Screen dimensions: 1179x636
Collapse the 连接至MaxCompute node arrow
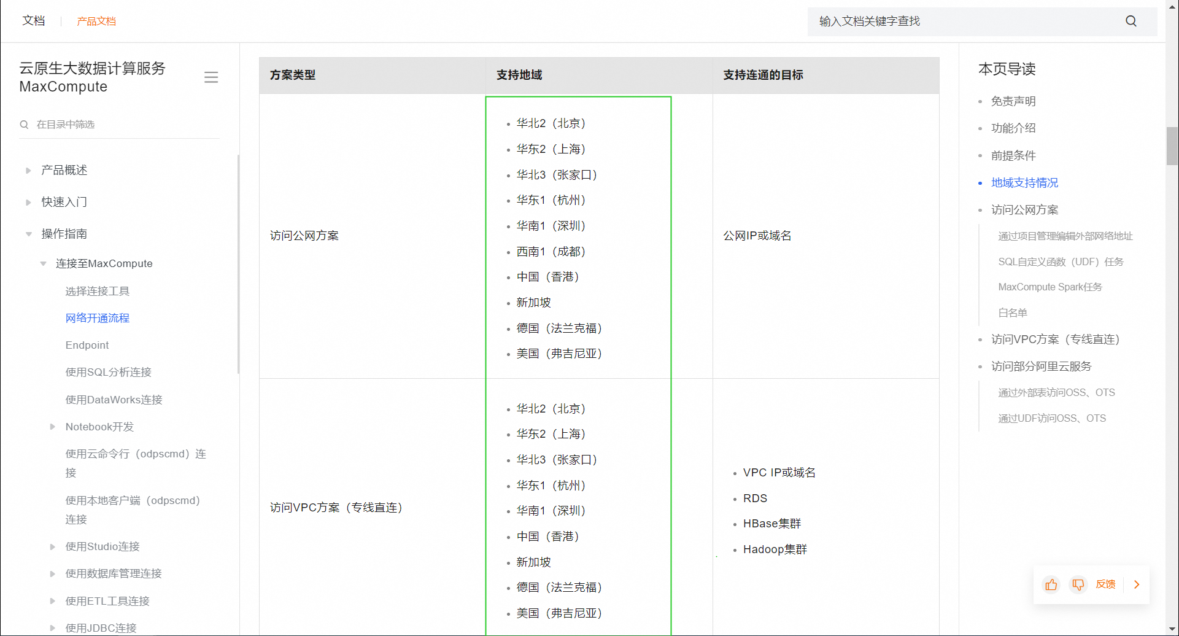click(43, 263)
